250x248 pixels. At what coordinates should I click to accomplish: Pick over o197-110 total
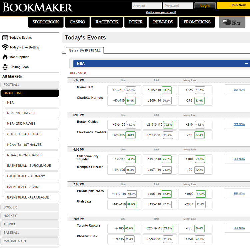(160, 159)
